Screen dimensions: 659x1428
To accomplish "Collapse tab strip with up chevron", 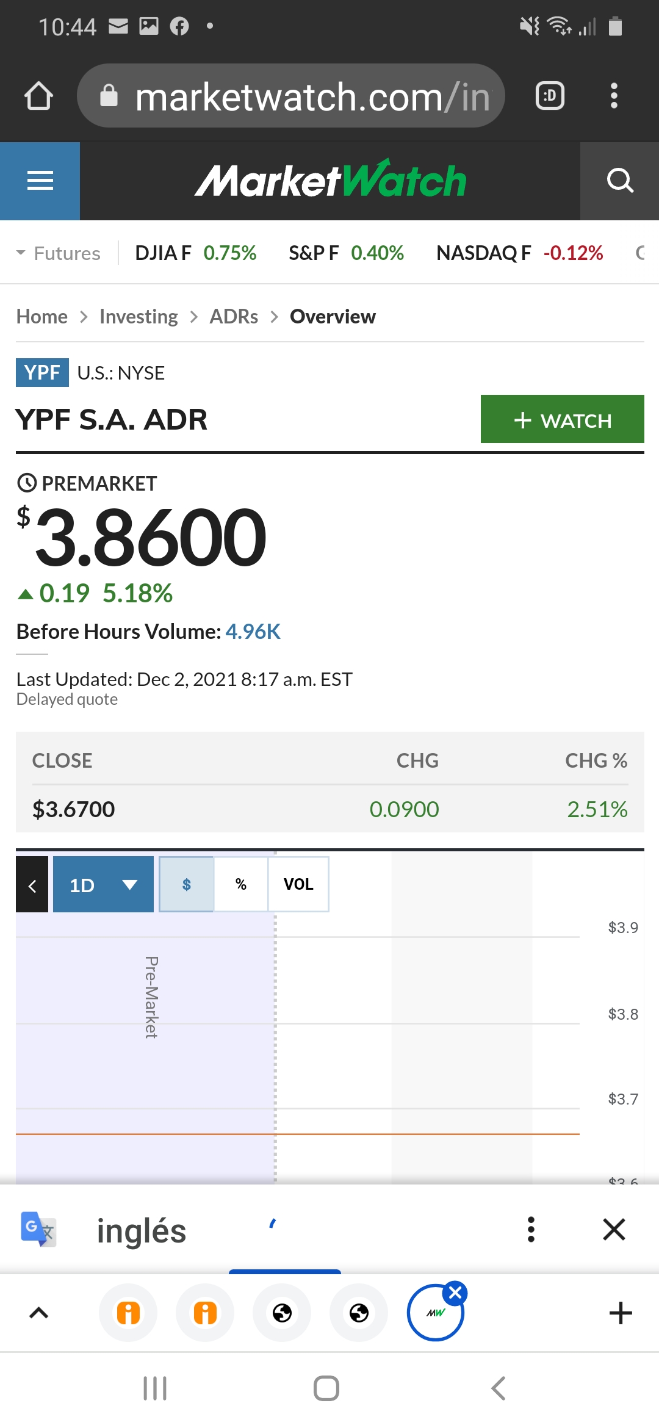I will pos(39,1313).
